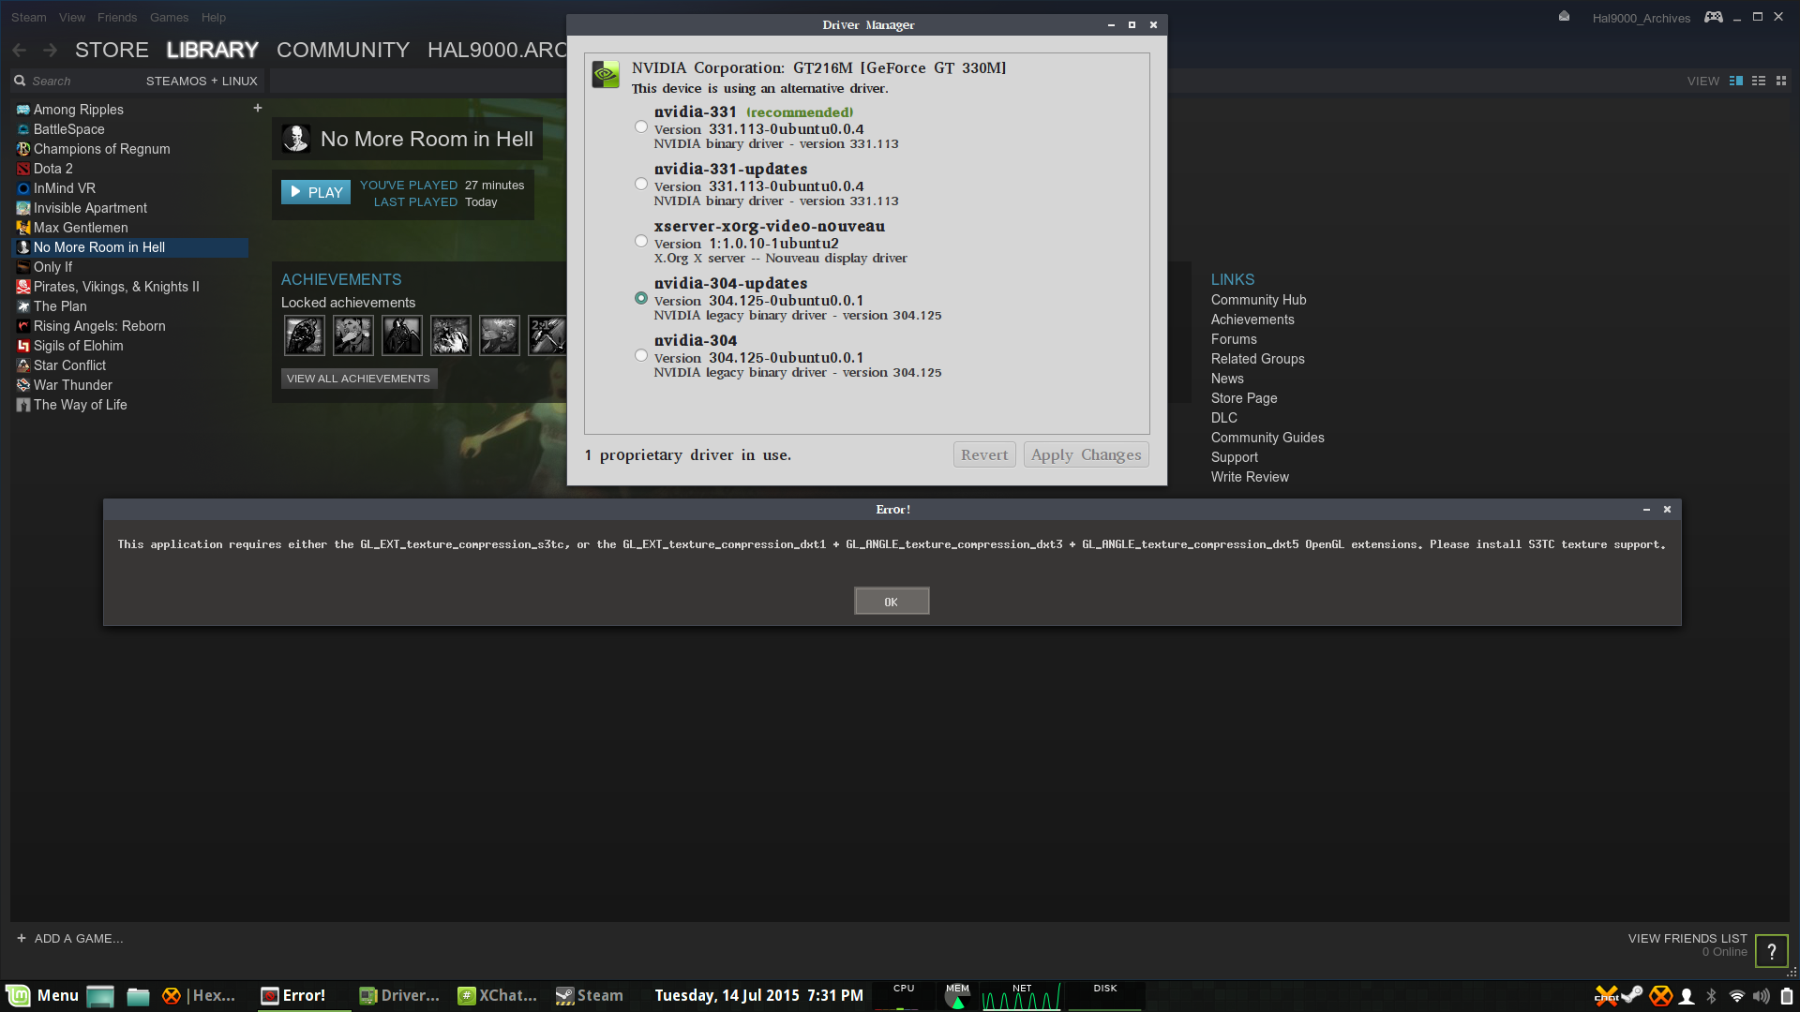Viewport: 1800px width, 1012px height.
Task: Click PLAY for No More Room in Hell
Action: (x=316, y=192)
